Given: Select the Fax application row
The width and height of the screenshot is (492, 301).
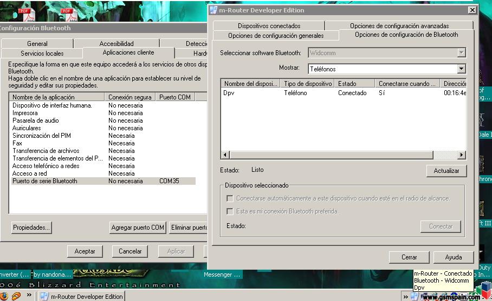Looking at the screenshot, I should (103, 143).
